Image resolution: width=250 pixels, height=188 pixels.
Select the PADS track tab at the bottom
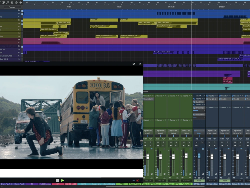122,184
